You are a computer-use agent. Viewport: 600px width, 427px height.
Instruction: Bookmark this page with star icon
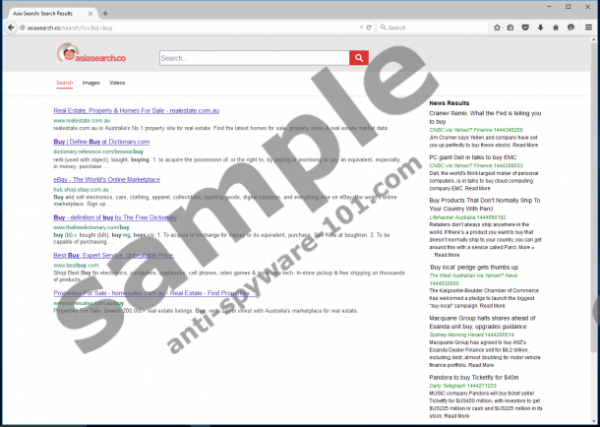point(494,28)
